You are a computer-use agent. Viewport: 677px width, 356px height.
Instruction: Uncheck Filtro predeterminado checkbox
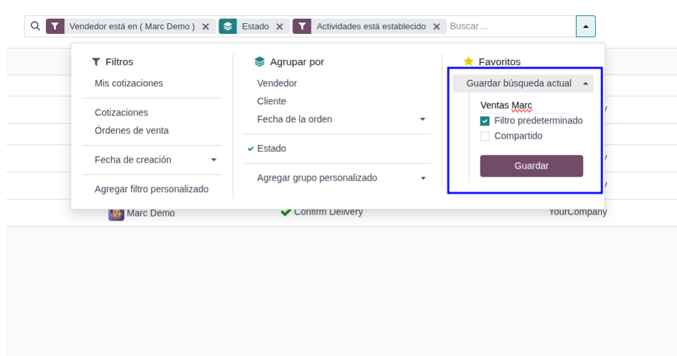(x=485, y=121)
